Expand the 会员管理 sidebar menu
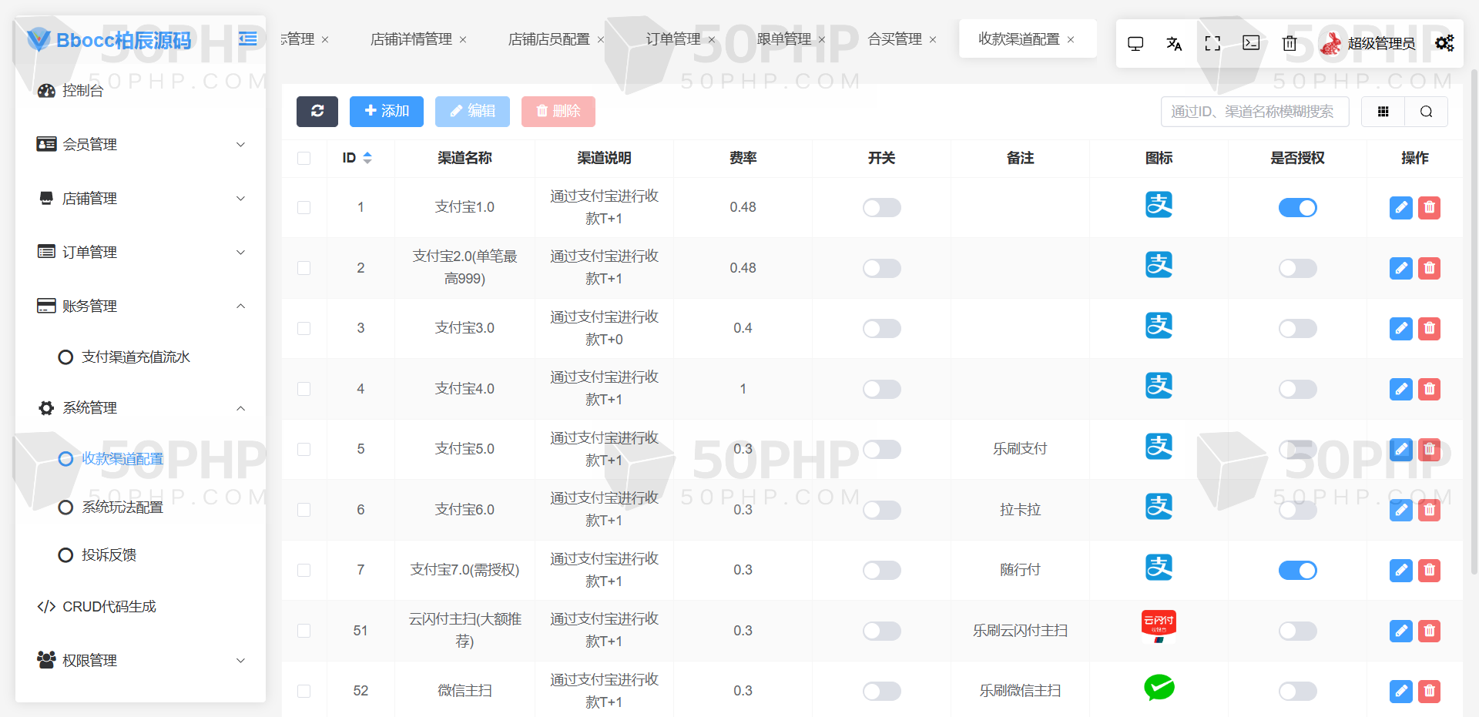This screenshot has width=1479, height=717. [x=141, y=144]
